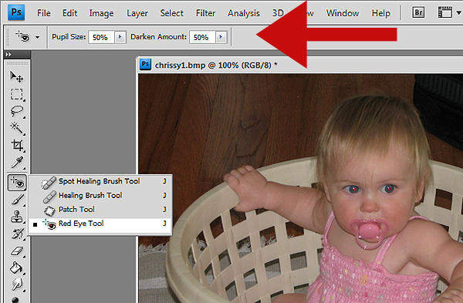Open the Edit menu

pos(69,13)
